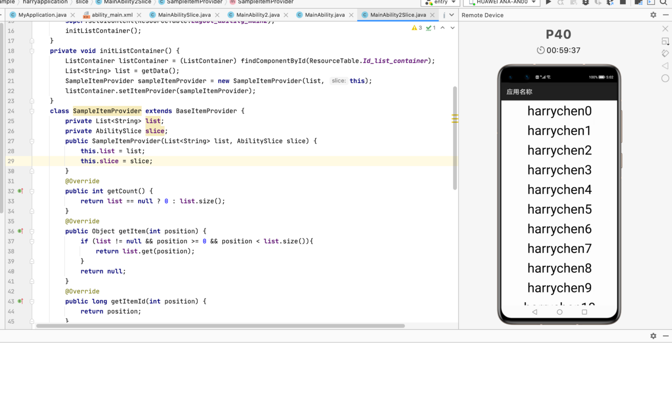Click the attach debugger icon in toolbar
The width and height of the screenshot is (672, 397).
610,2
